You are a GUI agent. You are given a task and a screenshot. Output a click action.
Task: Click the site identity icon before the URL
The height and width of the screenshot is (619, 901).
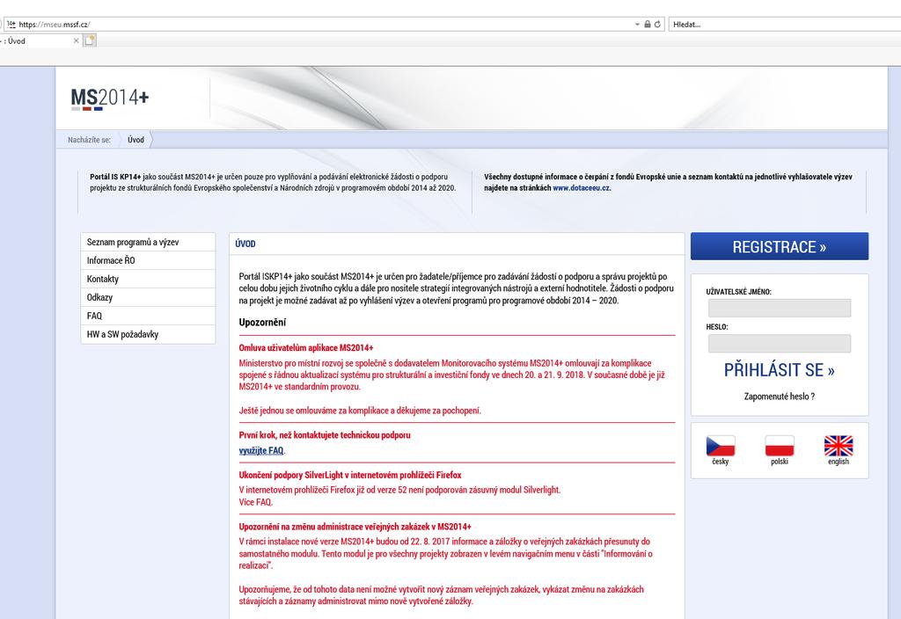tap(11, 24)
